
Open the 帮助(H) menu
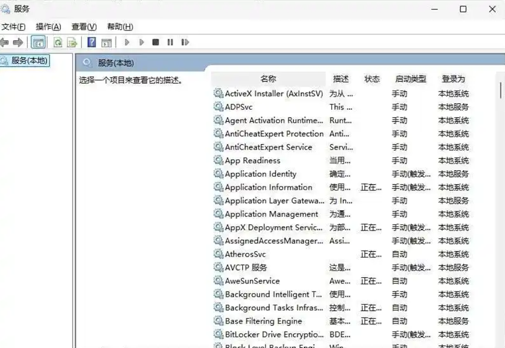[120, 27]
